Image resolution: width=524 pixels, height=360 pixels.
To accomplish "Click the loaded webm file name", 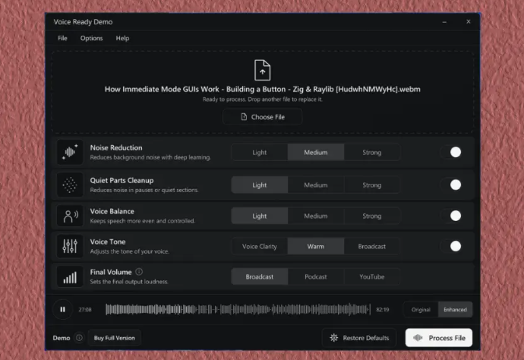I will click(x=262, y=90).
